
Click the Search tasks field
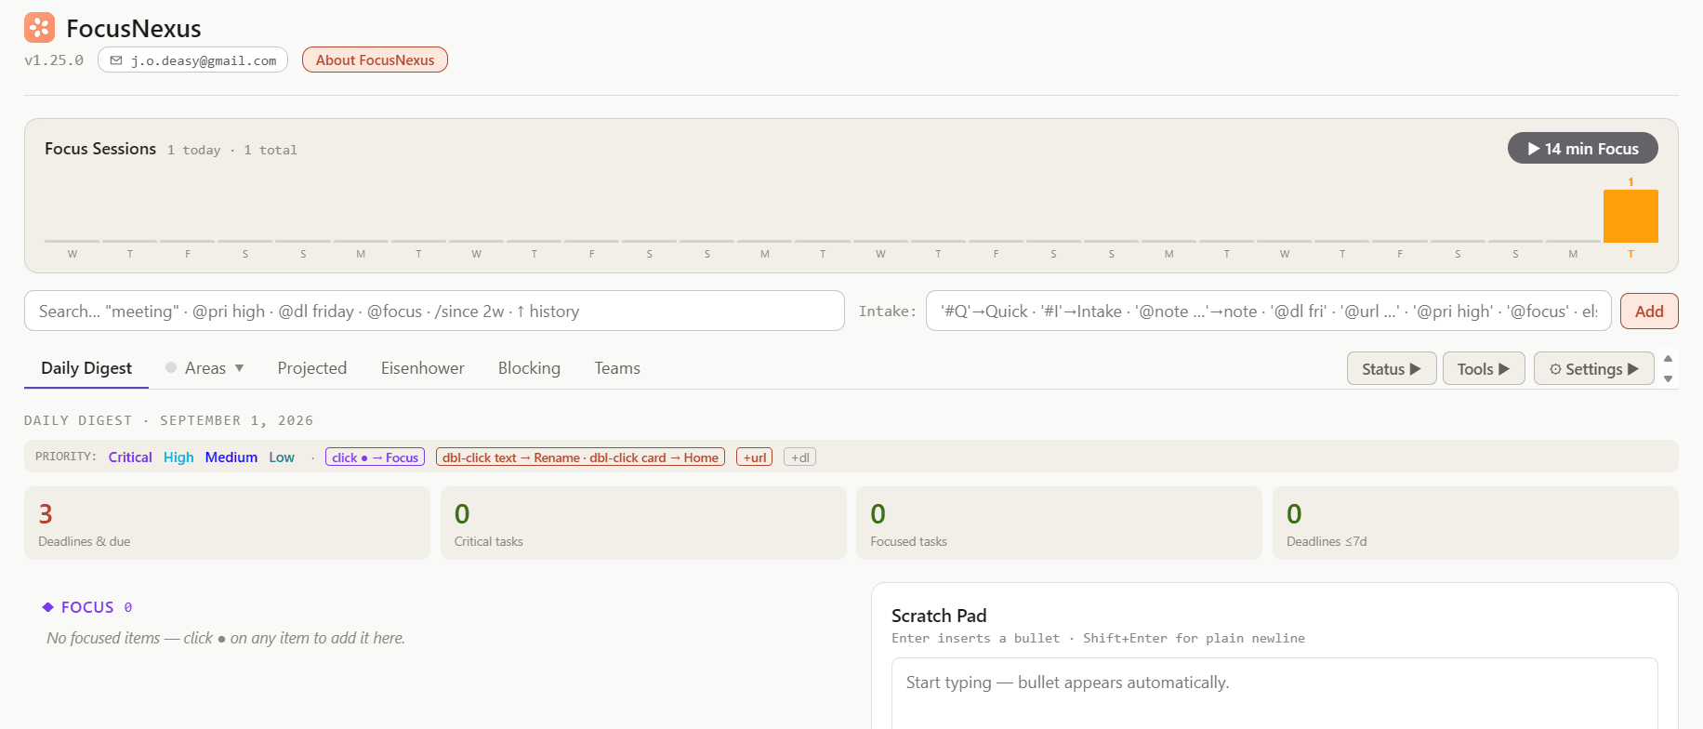coord(434,311)
